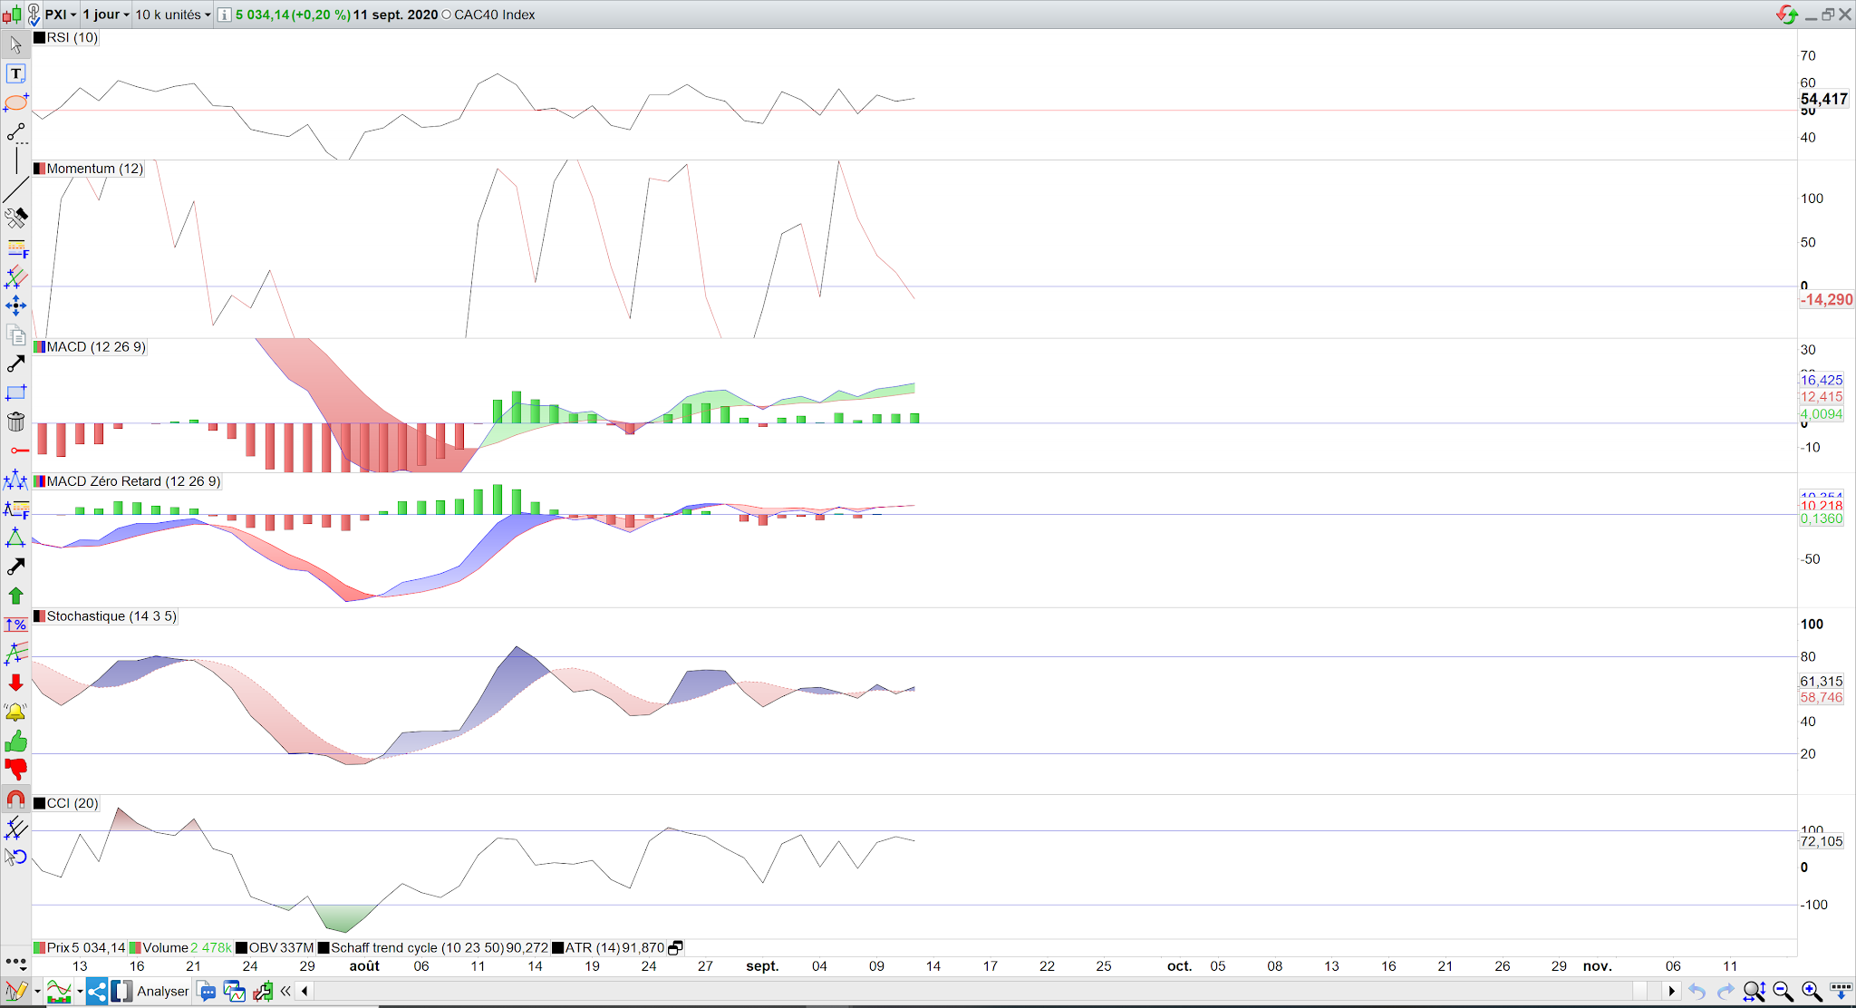This screenshot has height=1008, width=1856.
Task: Open the instrument info icon
Action: coord(224,15)
